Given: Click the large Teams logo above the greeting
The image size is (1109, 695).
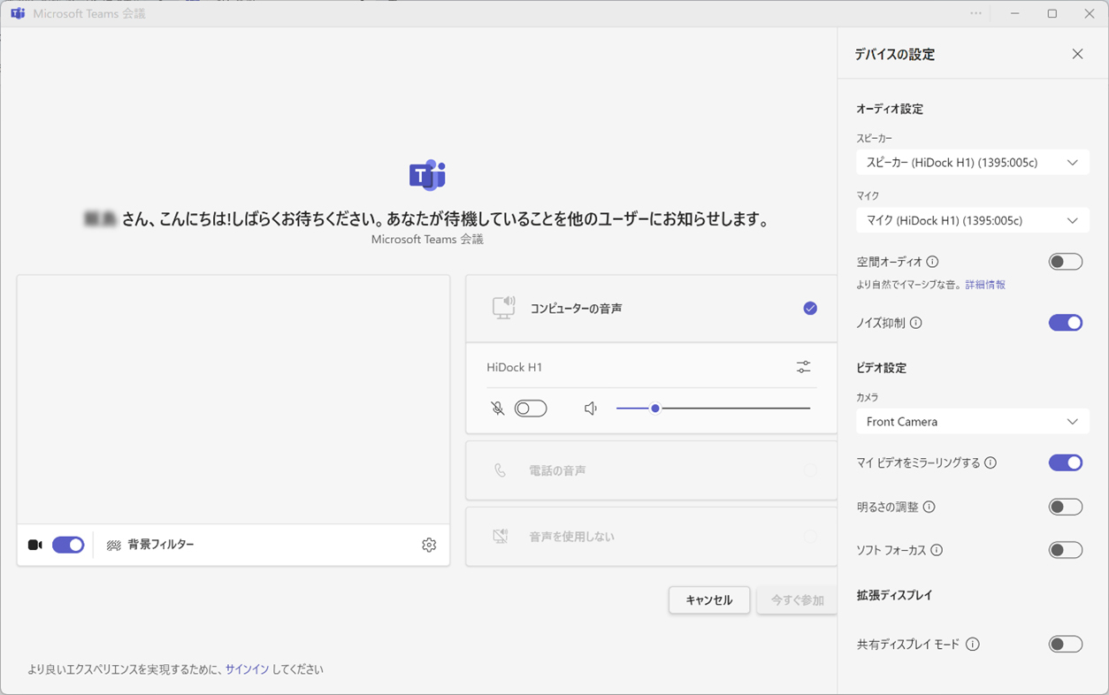Looking at the screenshot, I should 427,175.
